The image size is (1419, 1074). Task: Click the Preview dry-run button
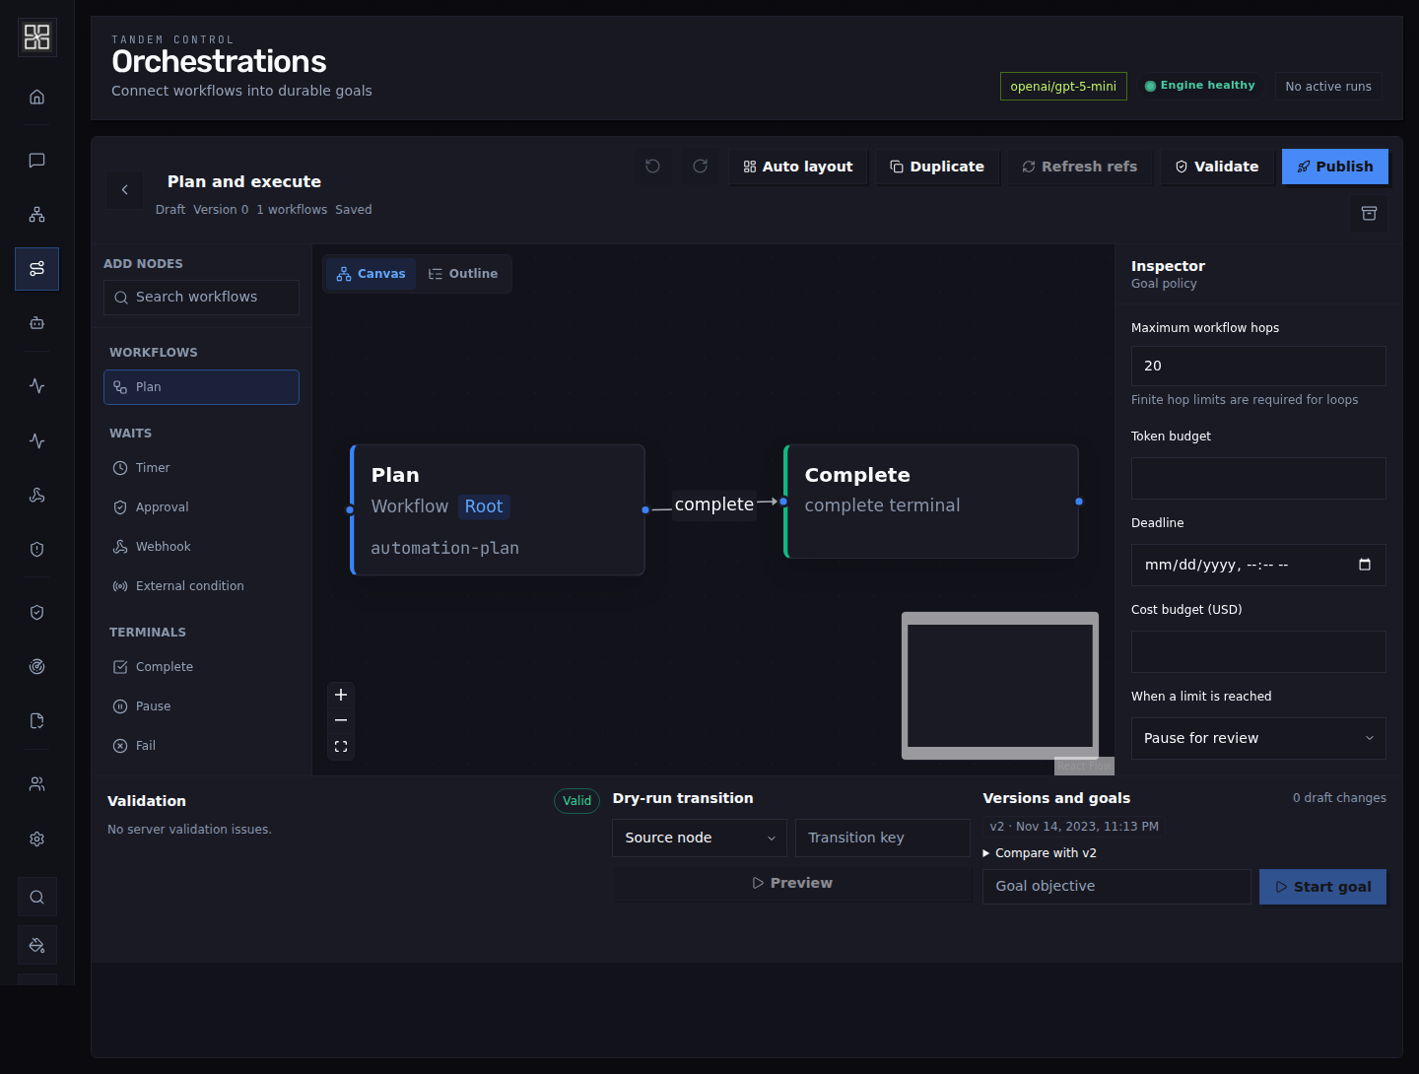click(x=792, y=883)
